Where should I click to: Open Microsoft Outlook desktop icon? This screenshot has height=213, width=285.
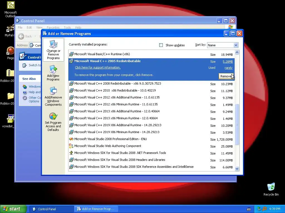pyautogui.click(x=11, y=9)
